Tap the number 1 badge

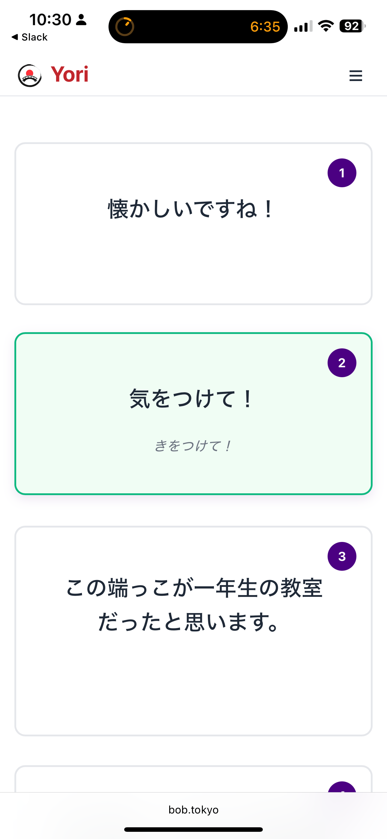tap(342, 173)
